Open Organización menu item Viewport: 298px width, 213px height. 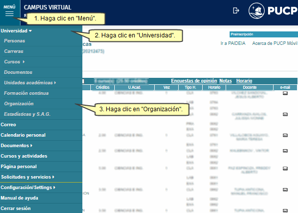pyautogui.click(x=19, y=104)
